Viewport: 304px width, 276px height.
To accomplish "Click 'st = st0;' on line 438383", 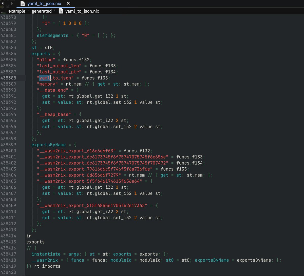I will 43,48.
